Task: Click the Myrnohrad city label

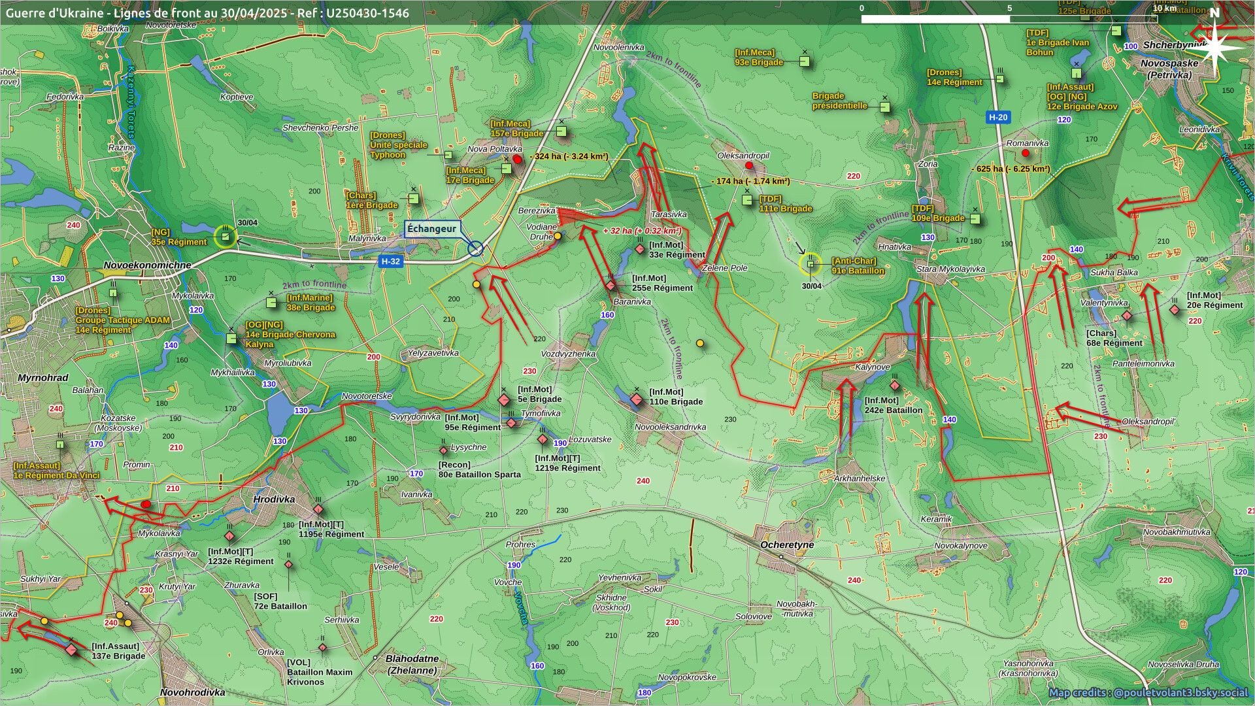Action: [x=42, y=378]
